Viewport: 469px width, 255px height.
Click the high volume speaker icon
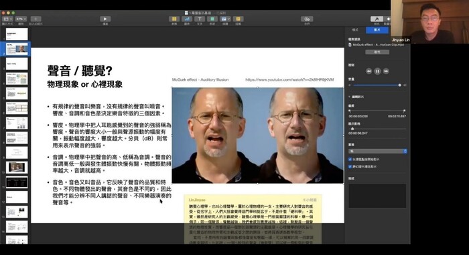point(405,85)
